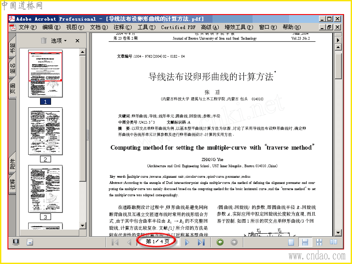Go to the next page arrow

[187, 242]
